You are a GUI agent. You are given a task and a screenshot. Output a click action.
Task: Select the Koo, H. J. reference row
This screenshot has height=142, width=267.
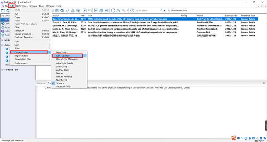(x=155, y=22)
